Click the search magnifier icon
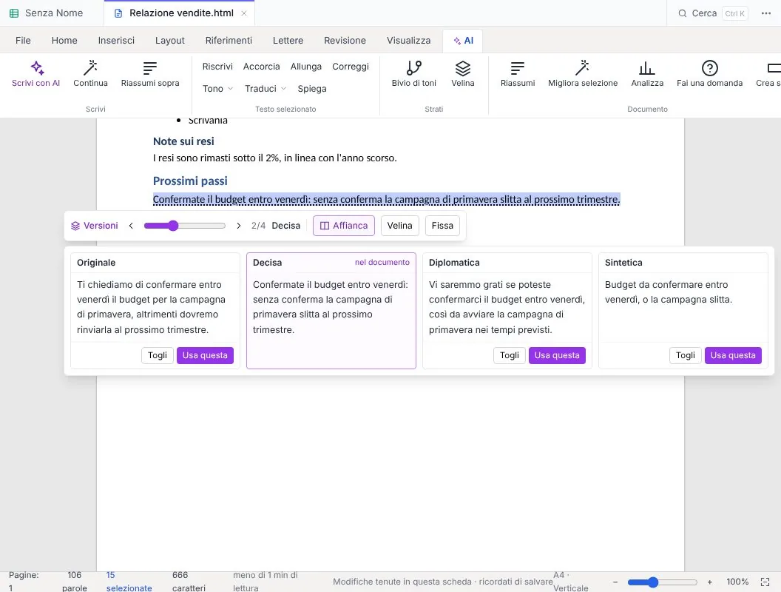The height and width of the screenshot is (592, 781). click(x=683, y=13)
